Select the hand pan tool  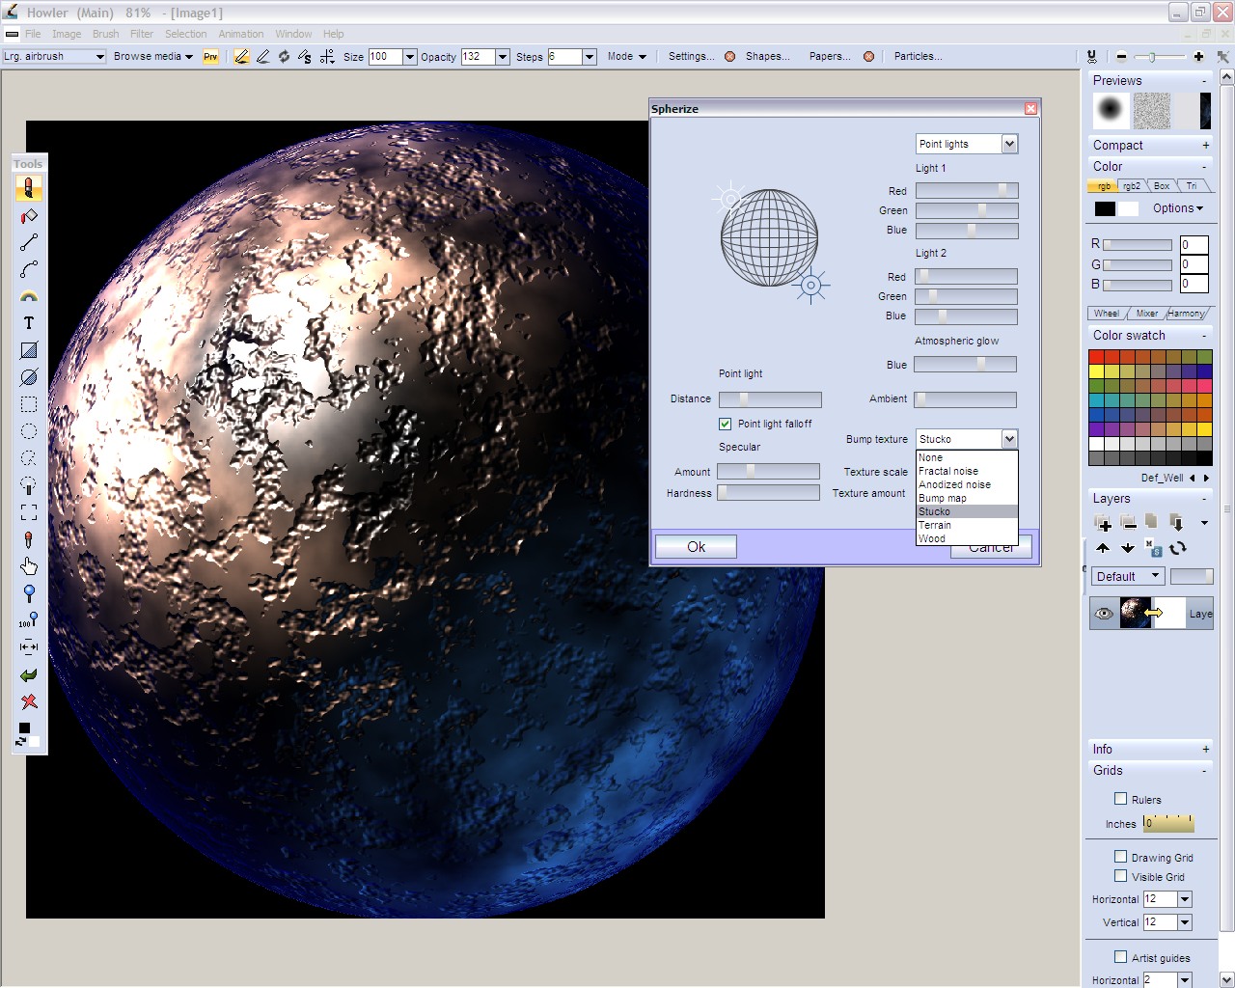point(29,566)
